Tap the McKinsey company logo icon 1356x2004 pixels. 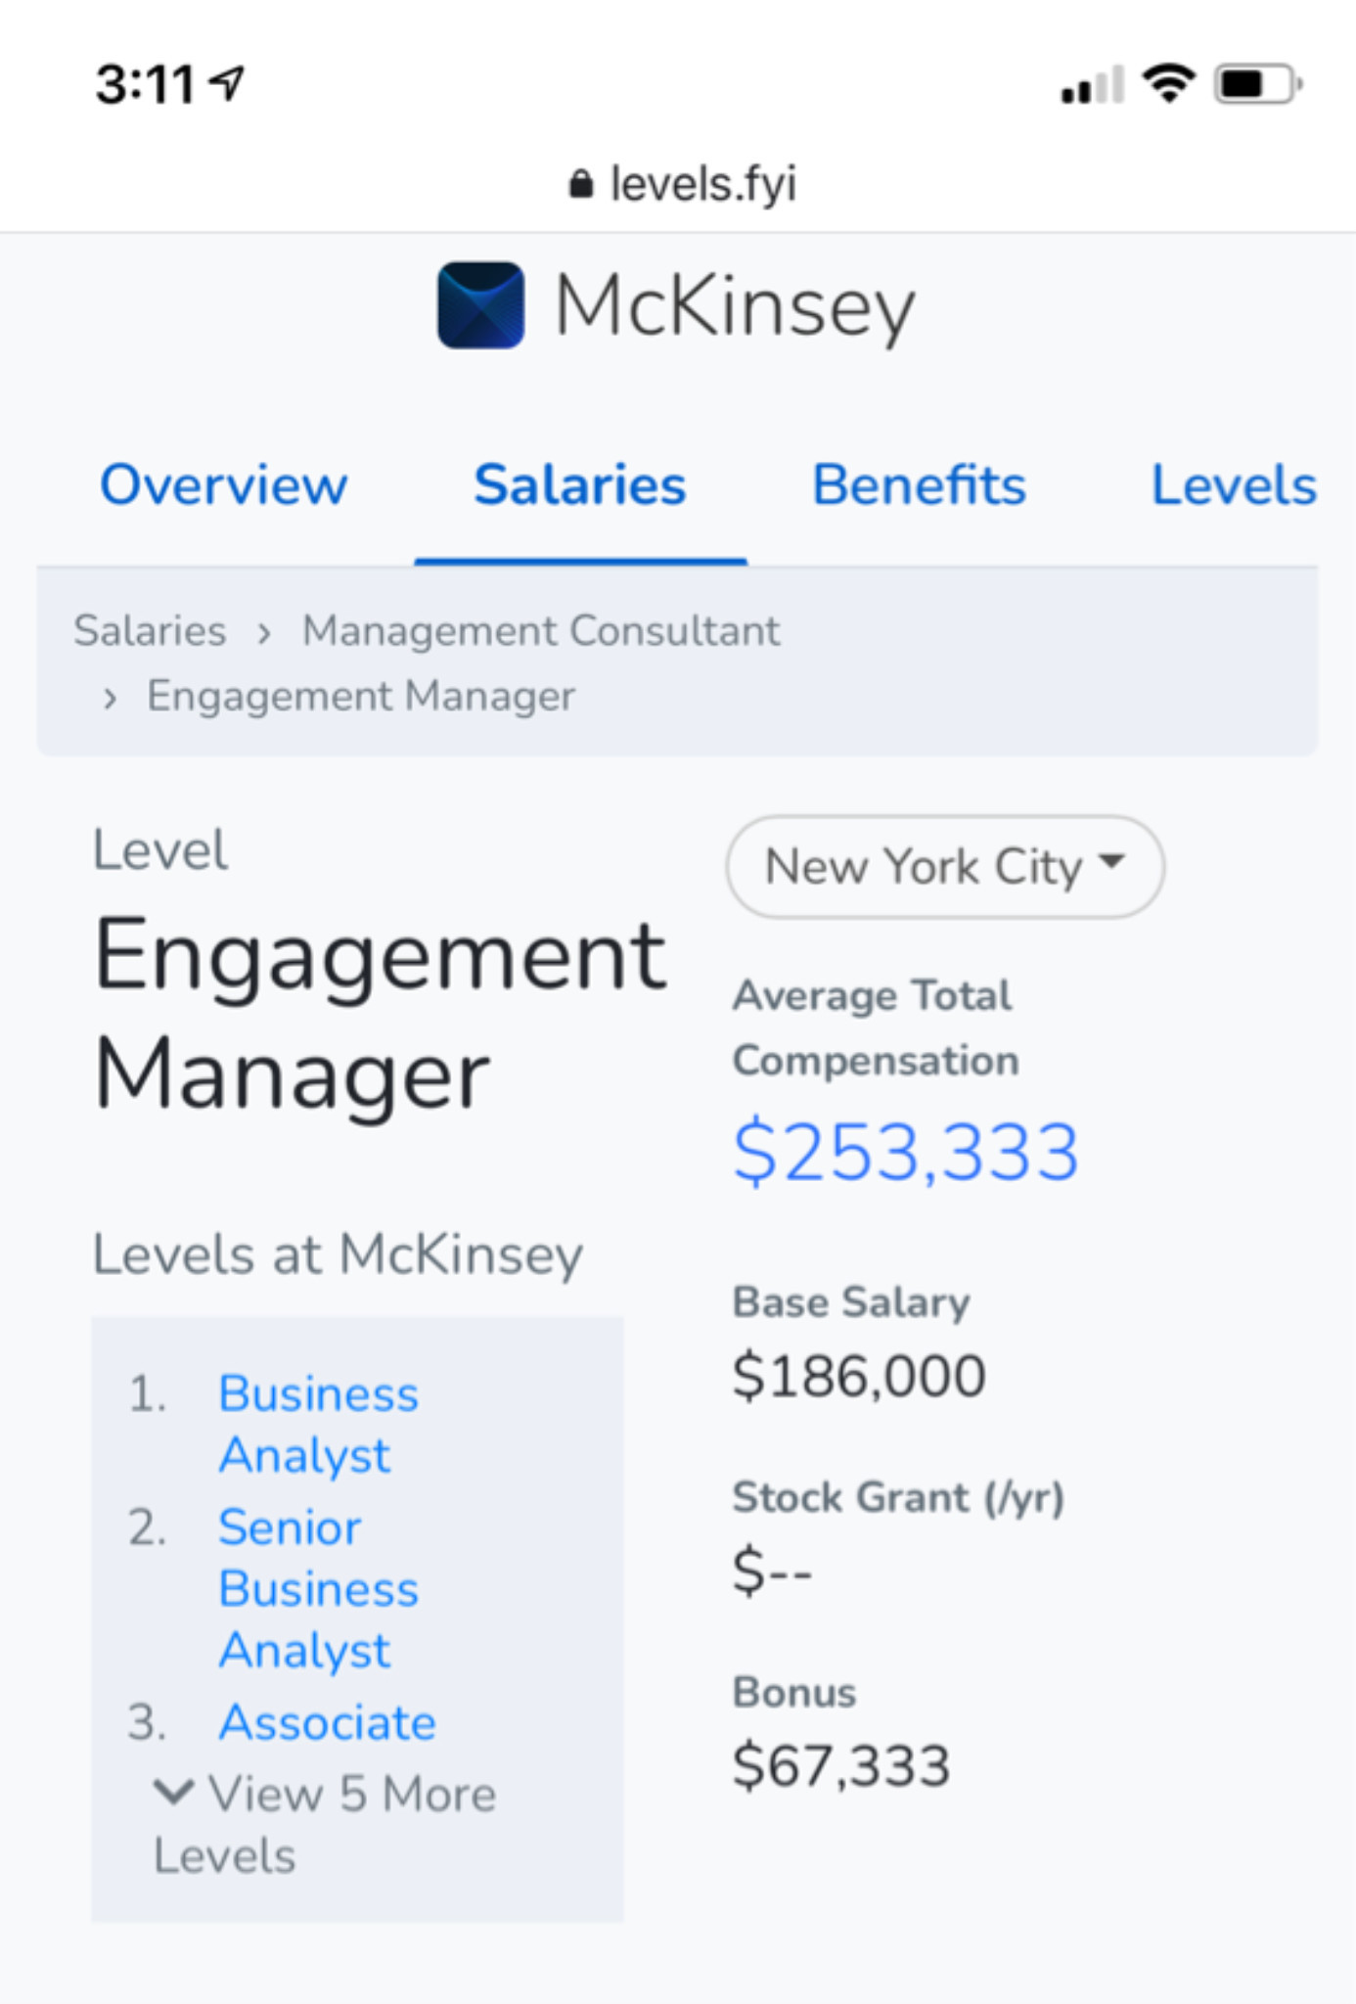(480, 305)
